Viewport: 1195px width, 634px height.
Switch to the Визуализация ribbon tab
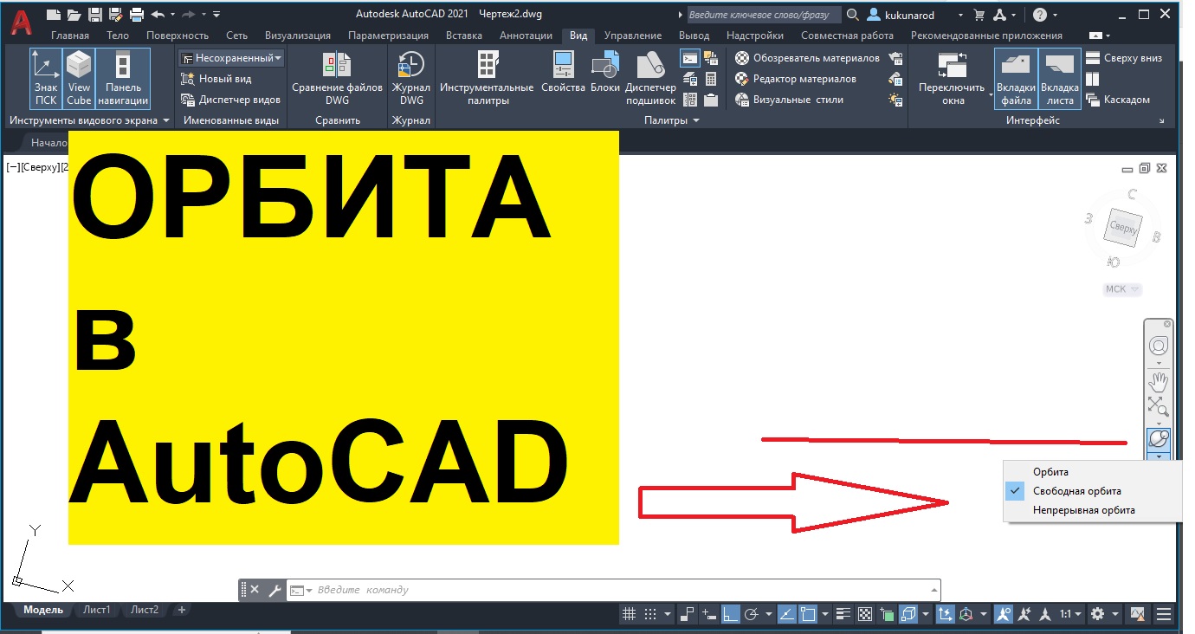(x=297, y=36)
